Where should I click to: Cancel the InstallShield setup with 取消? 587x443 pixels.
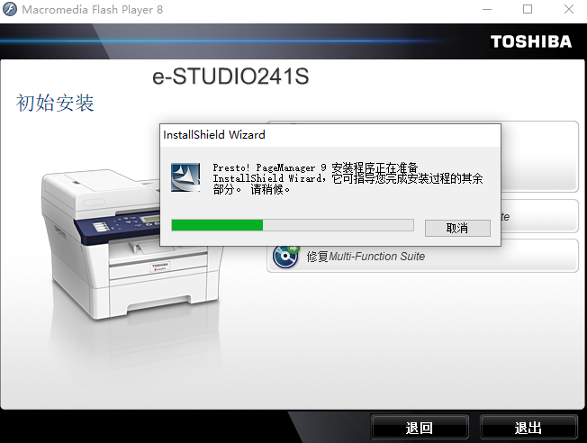(x=457, y=228)
